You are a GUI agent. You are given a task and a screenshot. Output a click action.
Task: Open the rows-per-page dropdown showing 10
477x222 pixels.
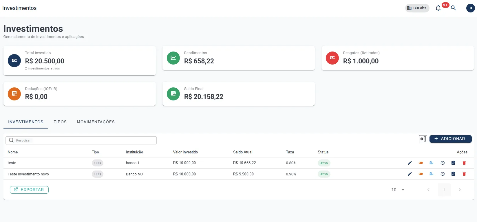398,190
